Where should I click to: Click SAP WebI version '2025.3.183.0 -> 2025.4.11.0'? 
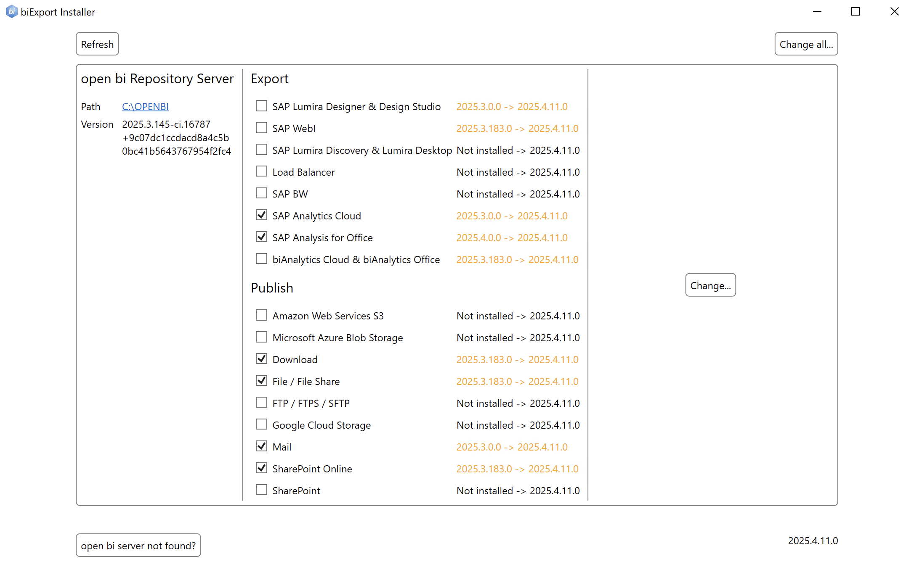(x=517, y=129)
